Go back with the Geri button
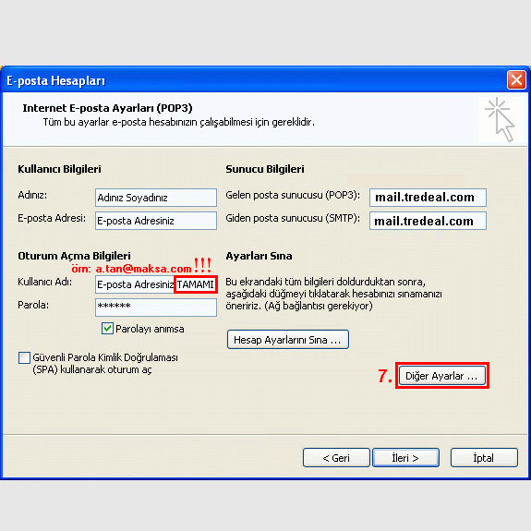The image size is (531, 531). 336,458
